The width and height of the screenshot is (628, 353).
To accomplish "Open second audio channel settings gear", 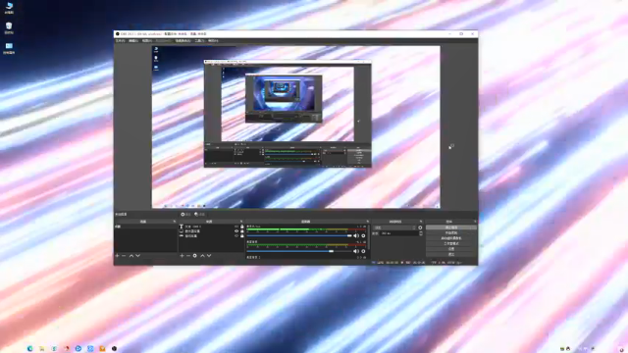I will 363,251.
